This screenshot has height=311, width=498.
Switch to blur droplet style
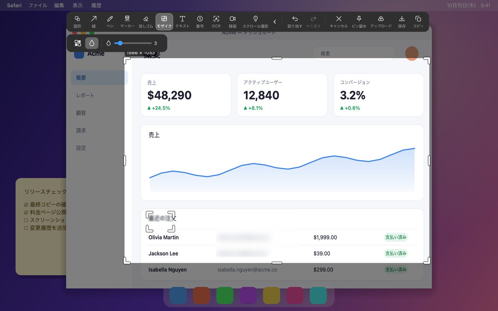click(92, 43)
